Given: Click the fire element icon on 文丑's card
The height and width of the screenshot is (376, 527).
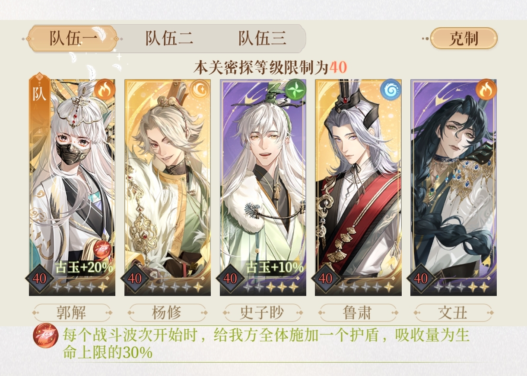Looking at the screenshot, I should (x=486, y=90).
